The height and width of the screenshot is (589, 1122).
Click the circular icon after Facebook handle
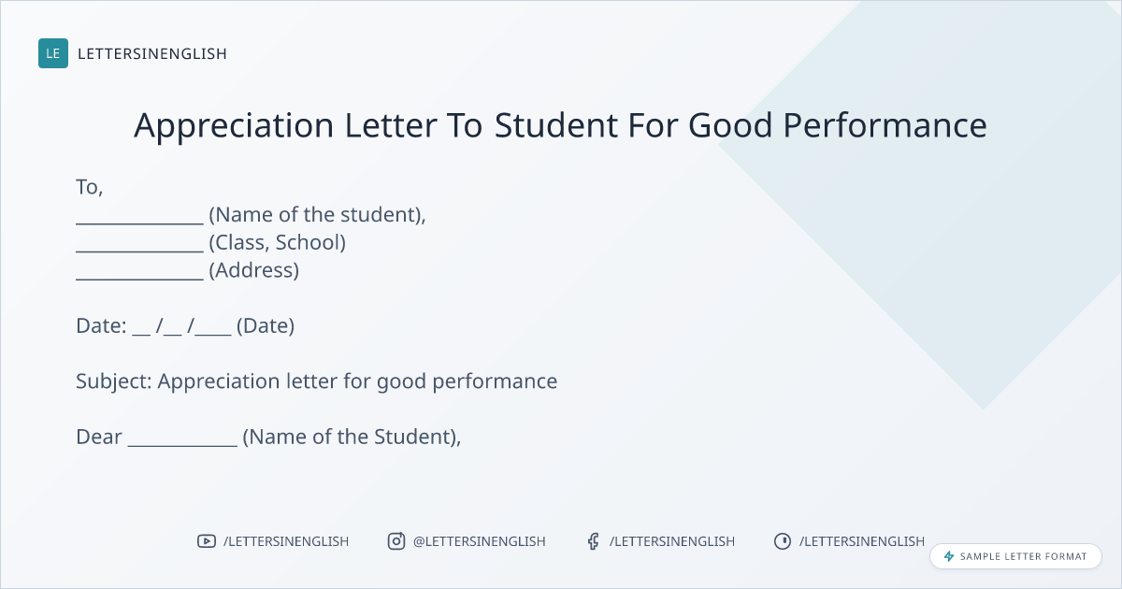(x=783, y=541)
